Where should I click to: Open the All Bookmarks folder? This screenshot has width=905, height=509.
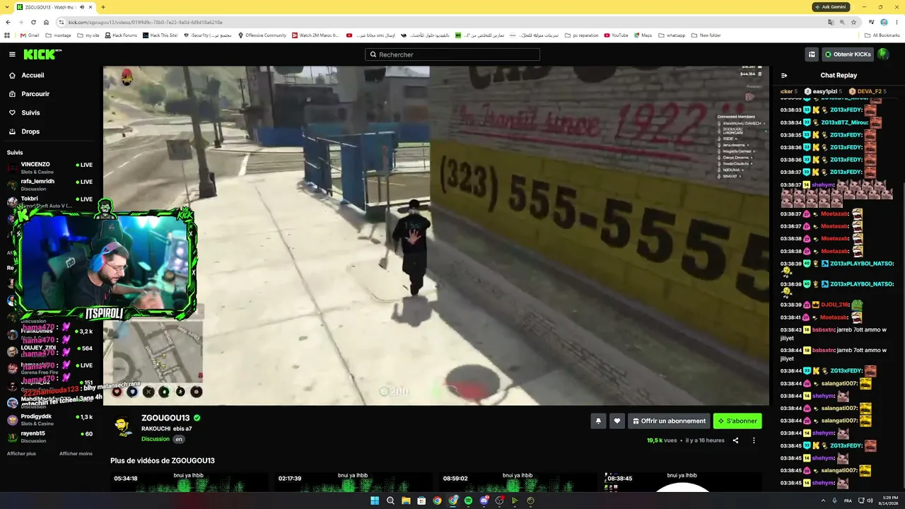click(x=882, y=35)
